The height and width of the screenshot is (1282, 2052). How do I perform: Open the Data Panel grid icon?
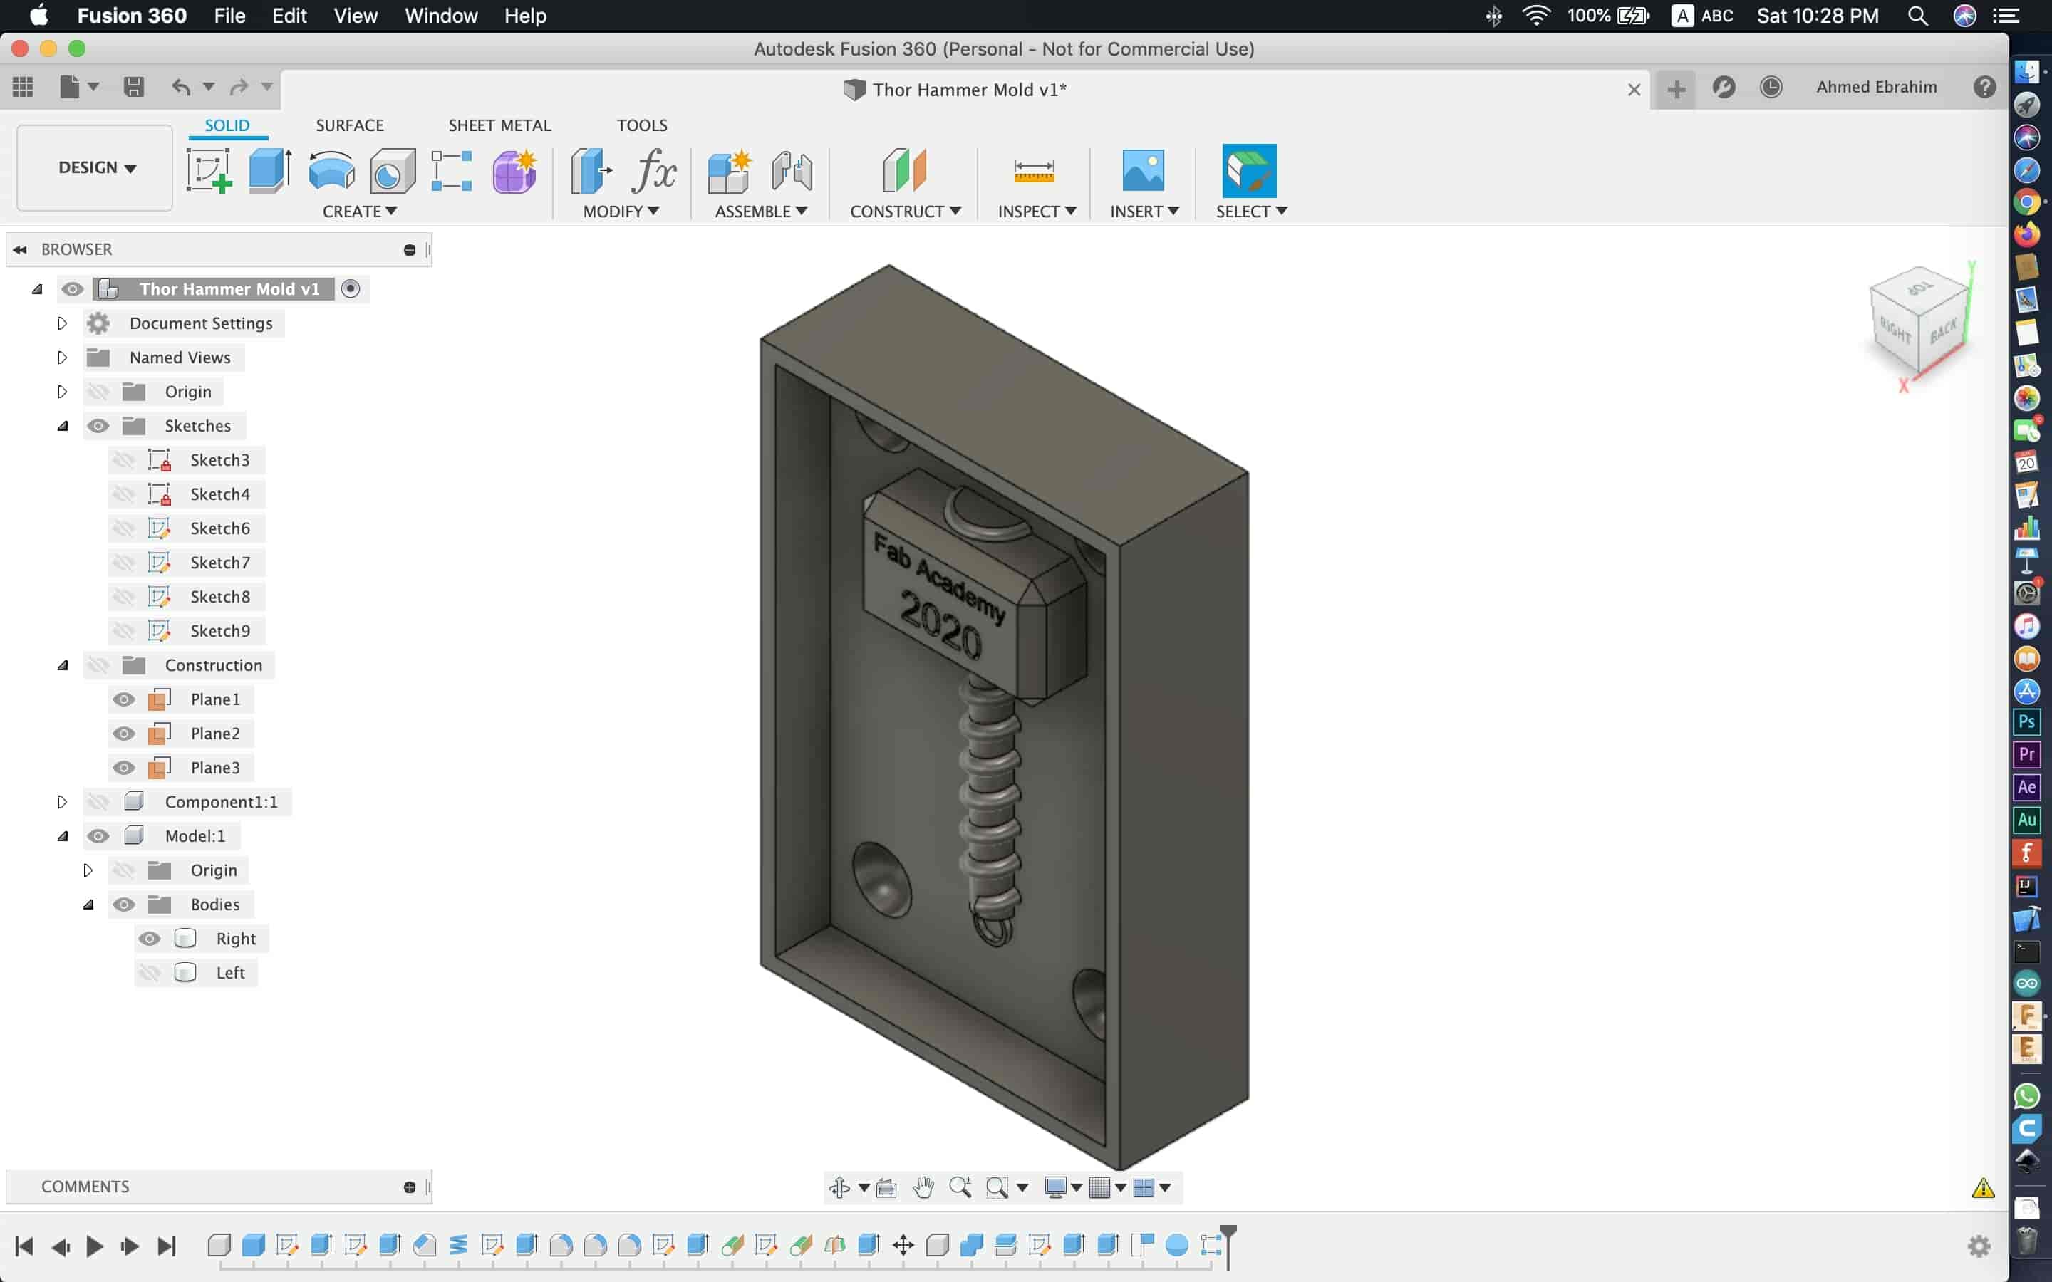pos(23,86)
